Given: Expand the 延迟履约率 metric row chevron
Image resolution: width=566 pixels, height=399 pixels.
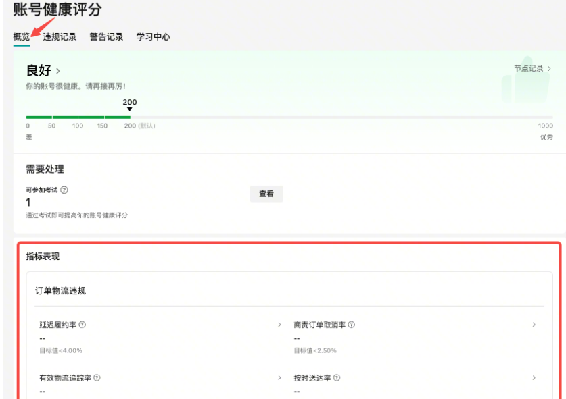Looking at the screenshot, I should point(279,324).
